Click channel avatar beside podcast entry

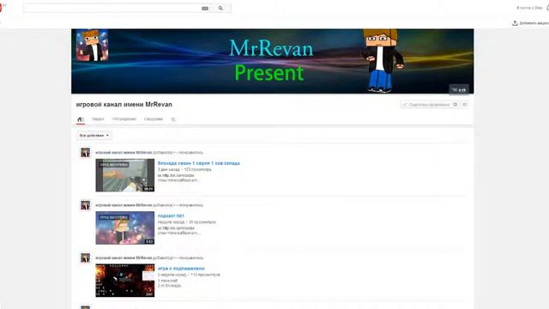coord(86,205)
